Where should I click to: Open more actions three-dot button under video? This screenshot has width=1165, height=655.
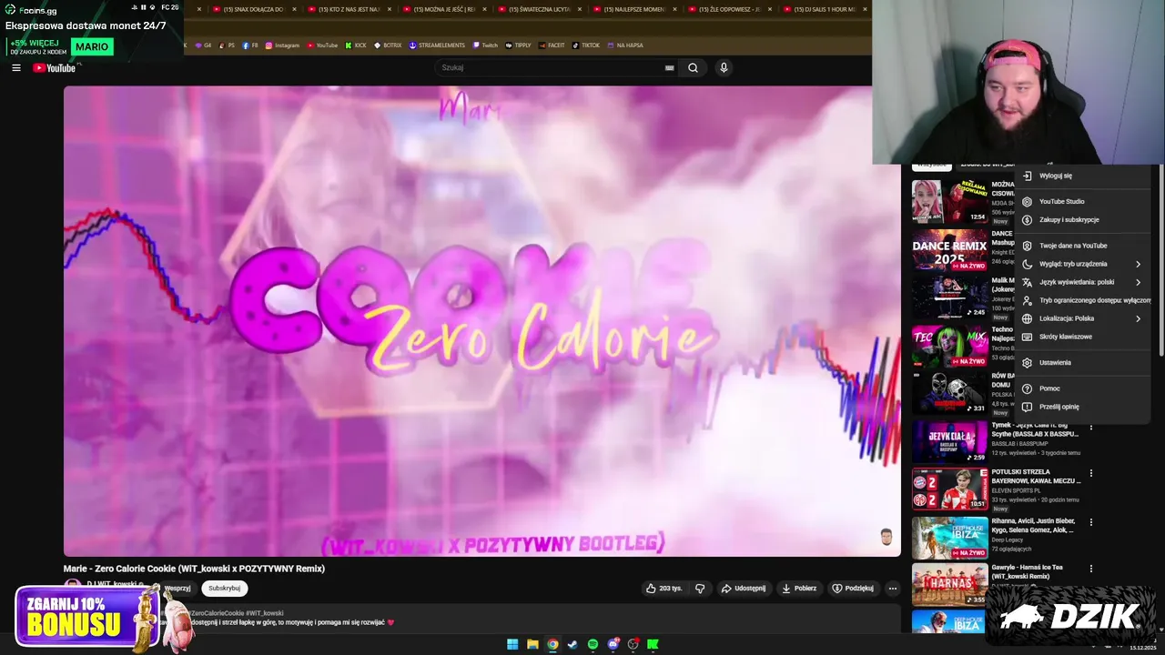(893, 589)
